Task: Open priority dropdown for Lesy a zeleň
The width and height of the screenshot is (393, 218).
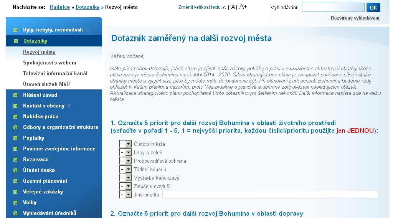Action: (125, 153)
